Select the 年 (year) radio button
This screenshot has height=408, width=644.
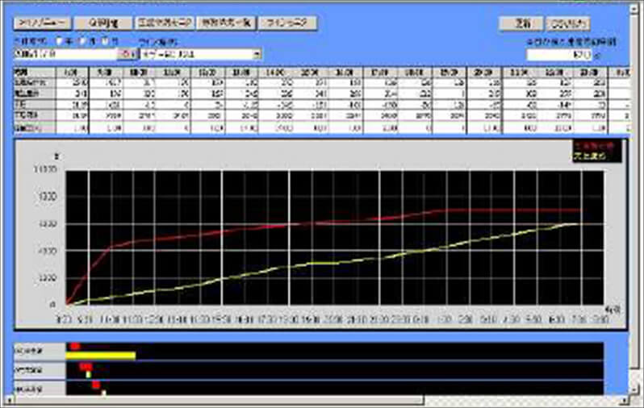(61, 42)
